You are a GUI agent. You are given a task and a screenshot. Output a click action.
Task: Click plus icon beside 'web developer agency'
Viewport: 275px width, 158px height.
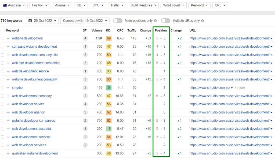(8, 112)
